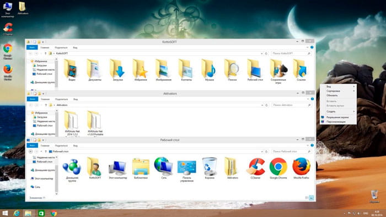Switch to large icons view in the bottom window status bar
The image size is (386, 217).
[x=311, y=198]
